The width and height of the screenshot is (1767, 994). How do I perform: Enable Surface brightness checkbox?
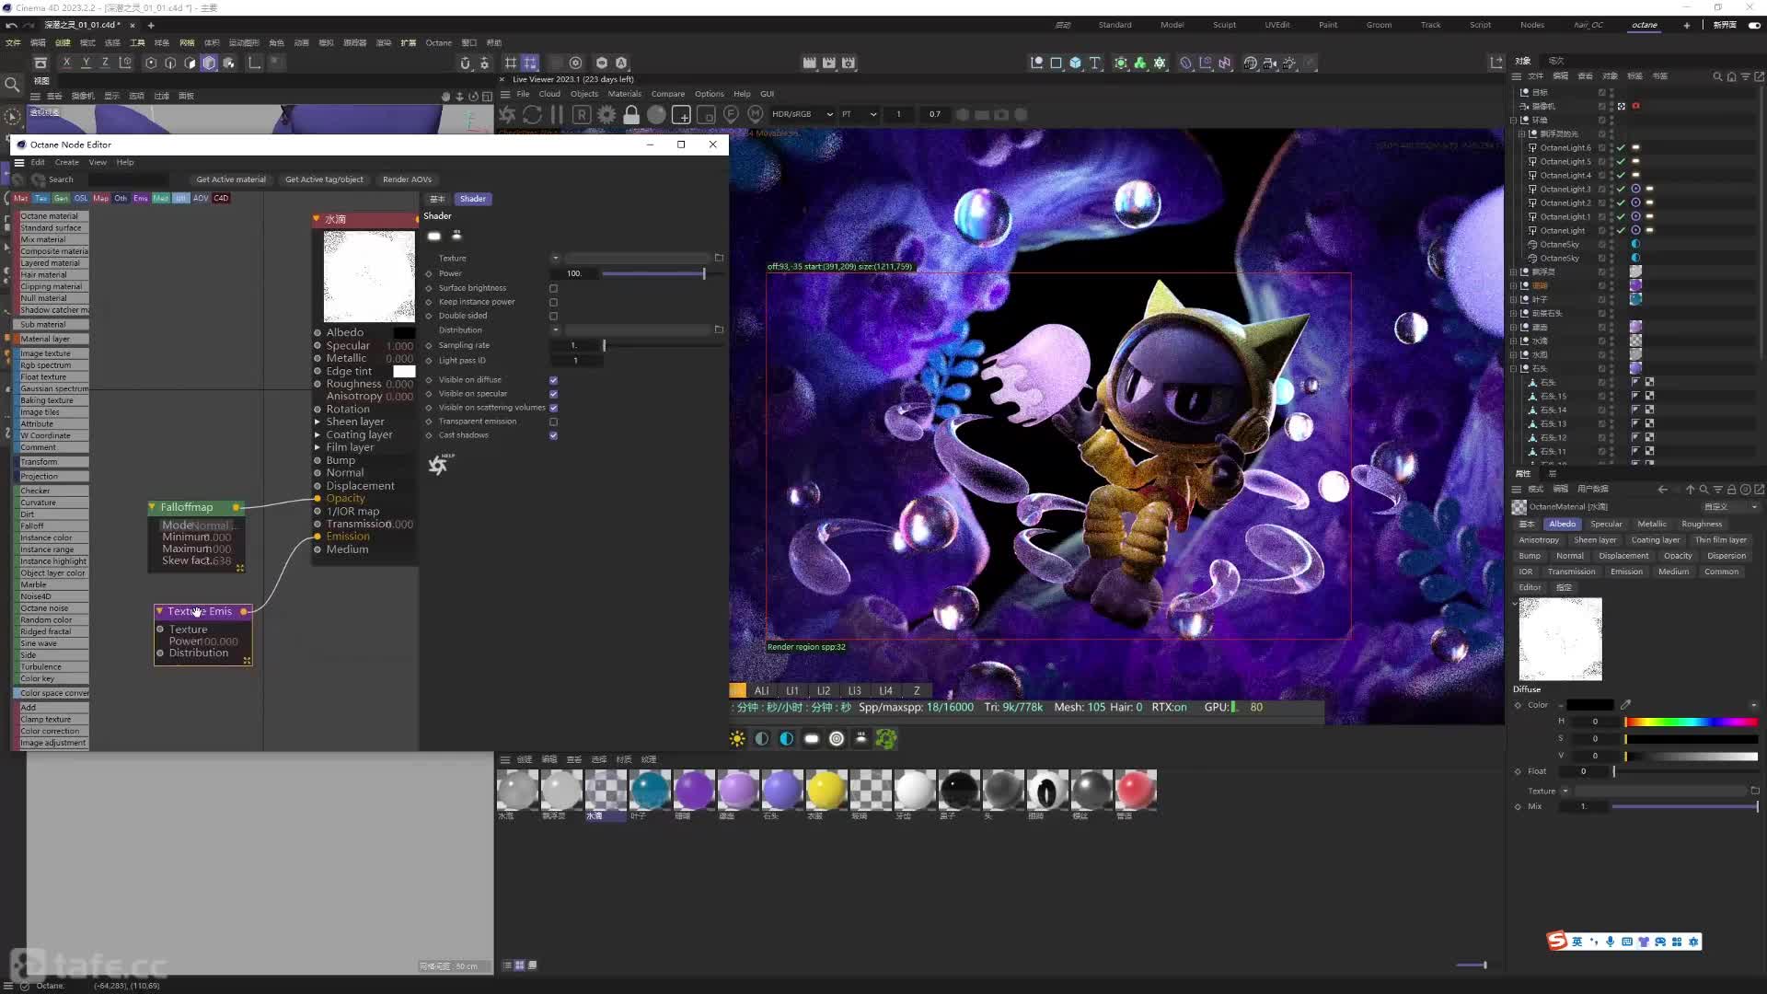click(x=553, y=288)
